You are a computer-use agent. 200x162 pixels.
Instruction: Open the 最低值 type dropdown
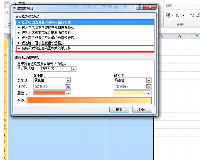(68, 81)
